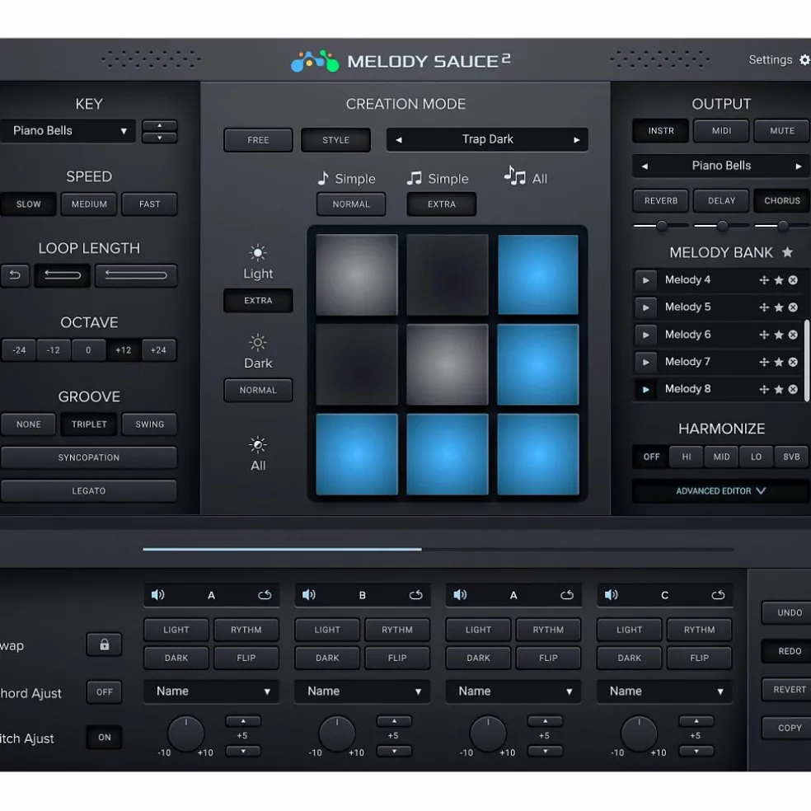Click the Melody Bank scrollbar
Image resolution: width=811 pixels, height=811 pixels.
point(806,360)
